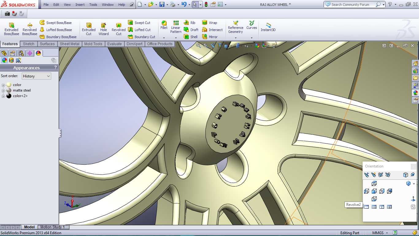Toggle View Selector cube in Orientation
The width and height of the screenshot is (419, 236).
click(406, 175)
